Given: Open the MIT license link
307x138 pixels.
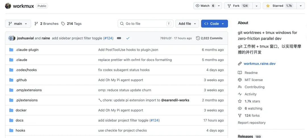Looking at the screenshot, I should (x=254, y=80).
